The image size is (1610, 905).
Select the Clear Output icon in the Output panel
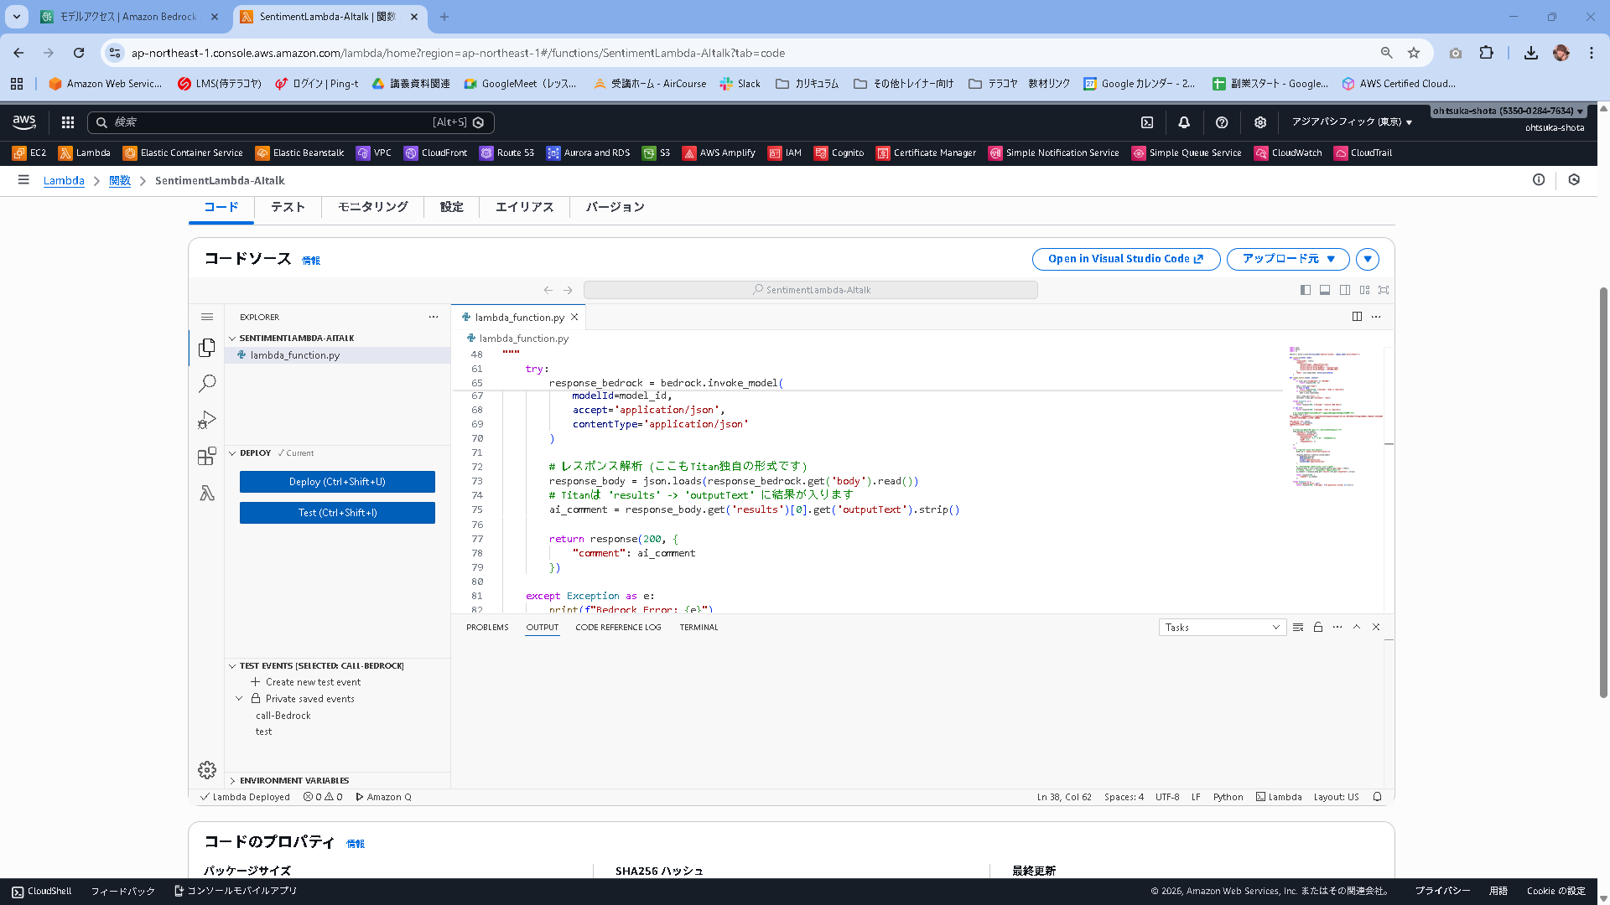click(1298, 627)
